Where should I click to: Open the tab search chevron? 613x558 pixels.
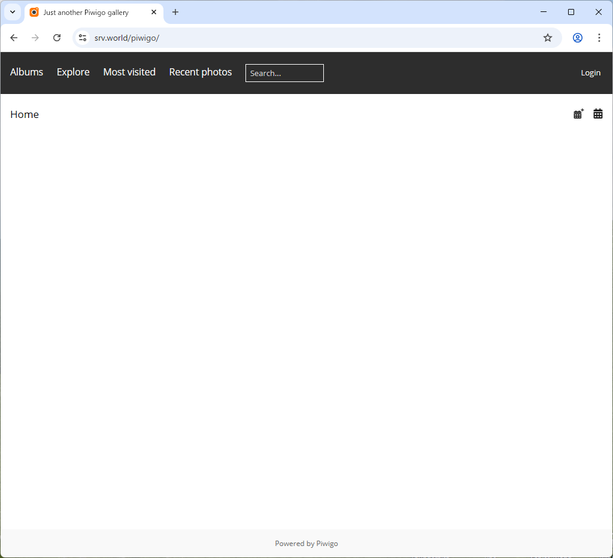(x=12, y=12)
